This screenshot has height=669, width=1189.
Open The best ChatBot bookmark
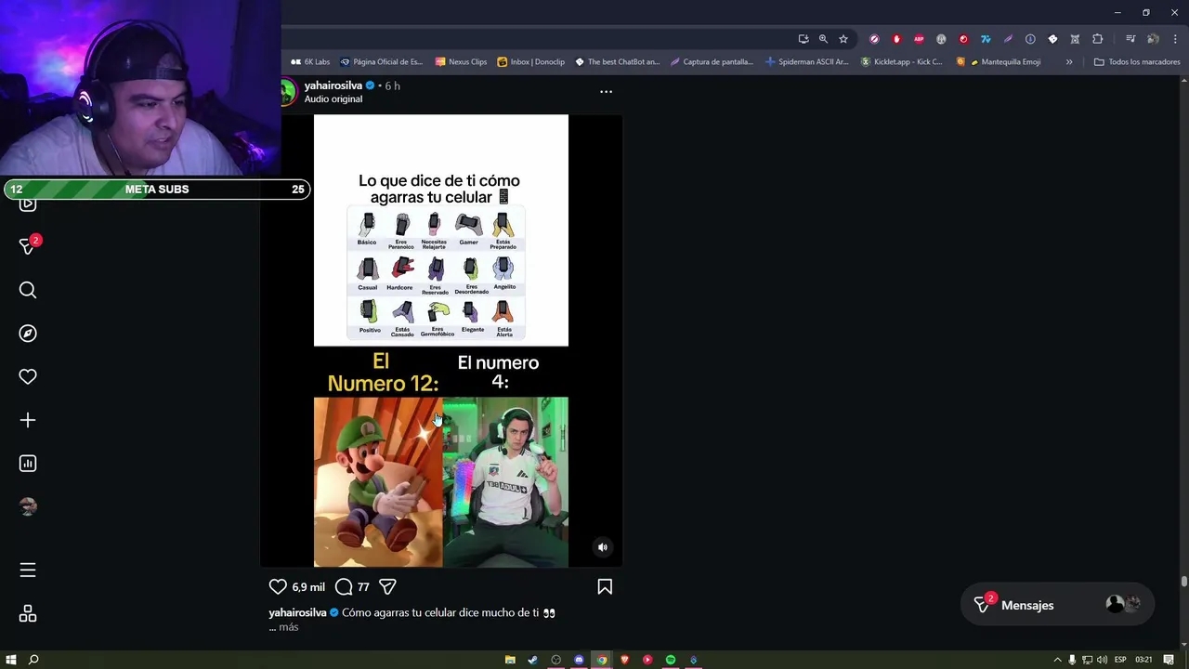click(x=617, y=62)
